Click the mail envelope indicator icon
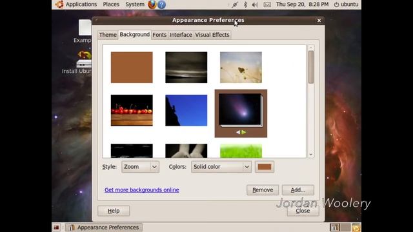The height and width of the screenshot is (232, 413). (267, 5)
